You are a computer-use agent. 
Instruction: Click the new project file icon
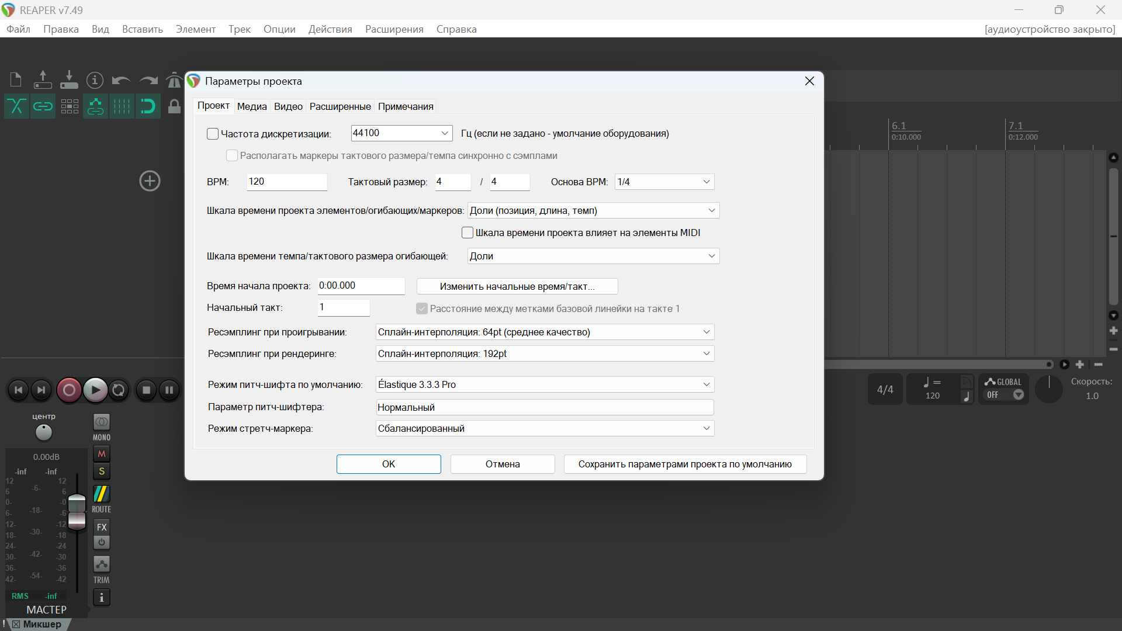(16, 80)
